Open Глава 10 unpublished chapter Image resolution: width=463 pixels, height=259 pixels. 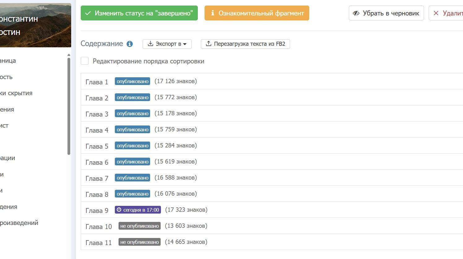click(x=98, y=227)
